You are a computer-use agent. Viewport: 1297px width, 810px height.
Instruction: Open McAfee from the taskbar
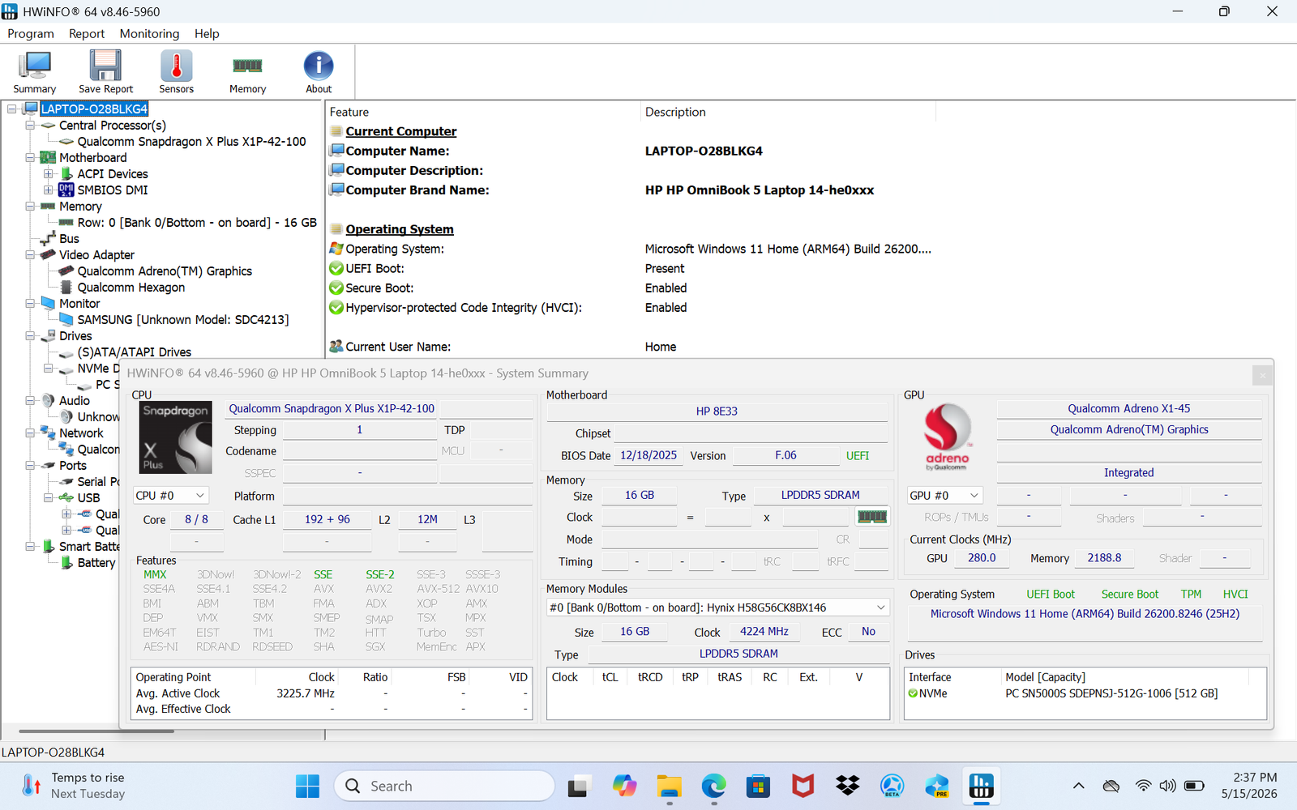click(x=803, y=786)
